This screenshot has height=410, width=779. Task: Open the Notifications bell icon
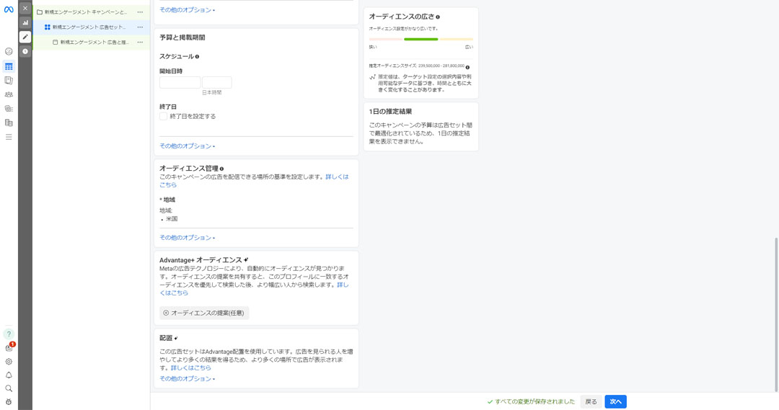coord(9,375)
